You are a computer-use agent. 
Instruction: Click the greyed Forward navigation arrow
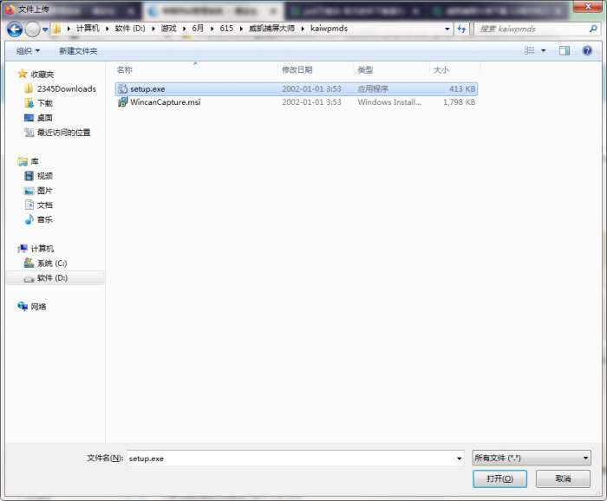pos(33,29)
